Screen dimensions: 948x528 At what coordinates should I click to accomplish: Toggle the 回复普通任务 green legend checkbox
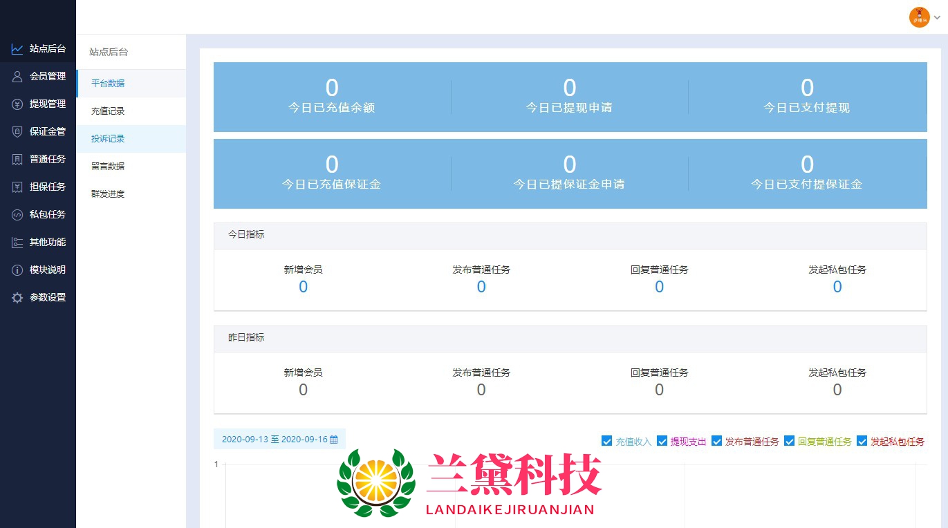(789, 441)
